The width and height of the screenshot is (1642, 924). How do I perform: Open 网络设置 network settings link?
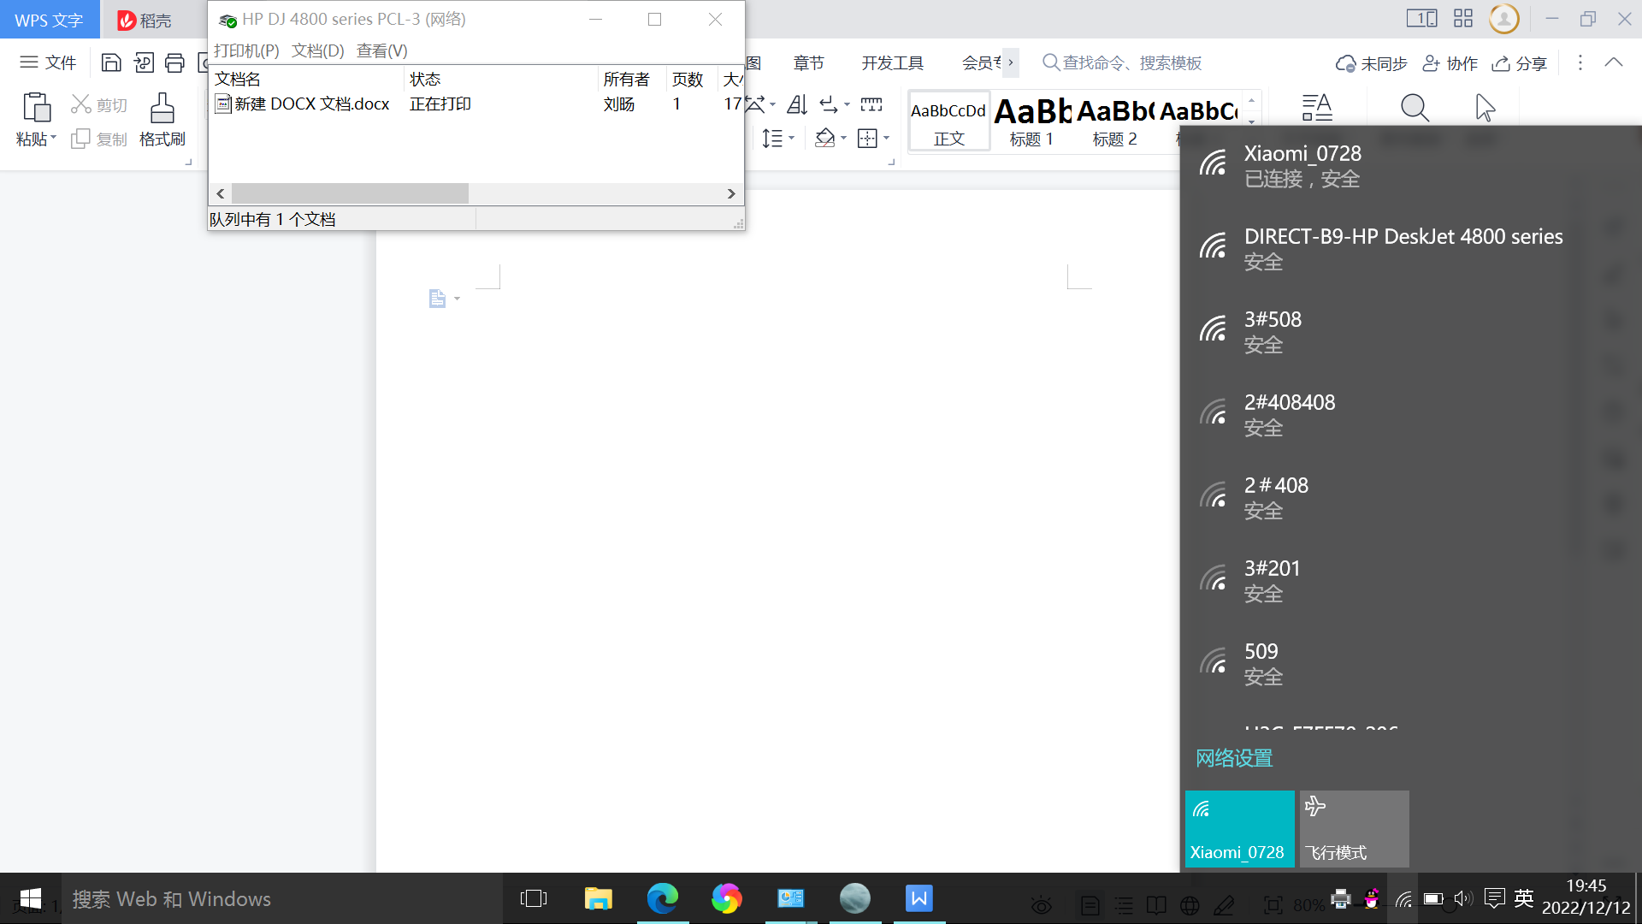(x=1234, y=758)
